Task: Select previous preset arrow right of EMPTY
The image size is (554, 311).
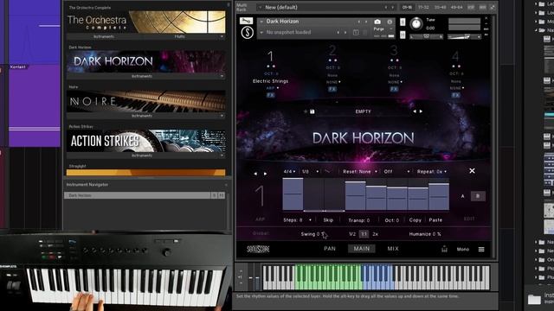Action: (x=415, y=111)
